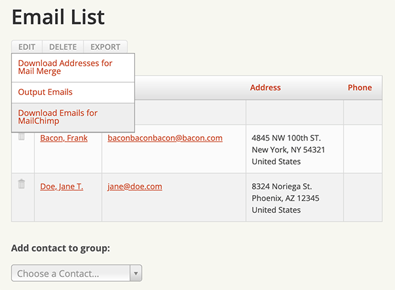Select Download Addresses for Mail Merge
Screen dimensions: 395x290
pos(66,67)
